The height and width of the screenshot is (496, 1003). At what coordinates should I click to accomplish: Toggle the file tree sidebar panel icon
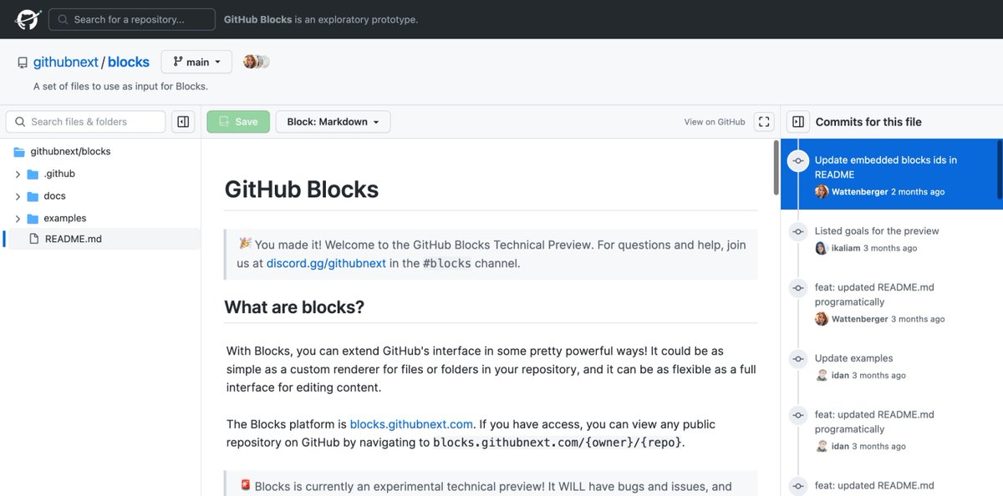[183, 122]
